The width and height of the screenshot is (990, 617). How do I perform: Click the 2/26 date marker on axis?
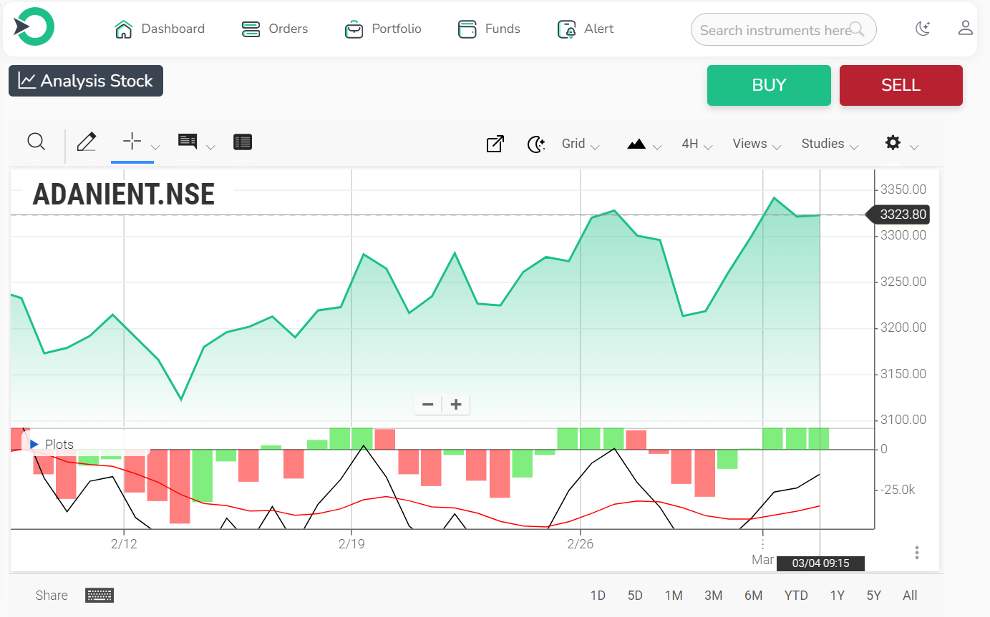point(579,544)
